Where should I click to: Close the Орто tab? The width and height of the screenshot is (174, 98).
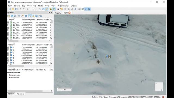tap(70, 13)
